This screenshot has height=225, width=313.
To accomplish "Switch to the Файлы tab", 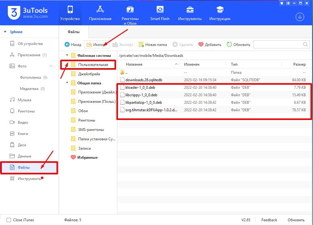I will coord(74,32).
